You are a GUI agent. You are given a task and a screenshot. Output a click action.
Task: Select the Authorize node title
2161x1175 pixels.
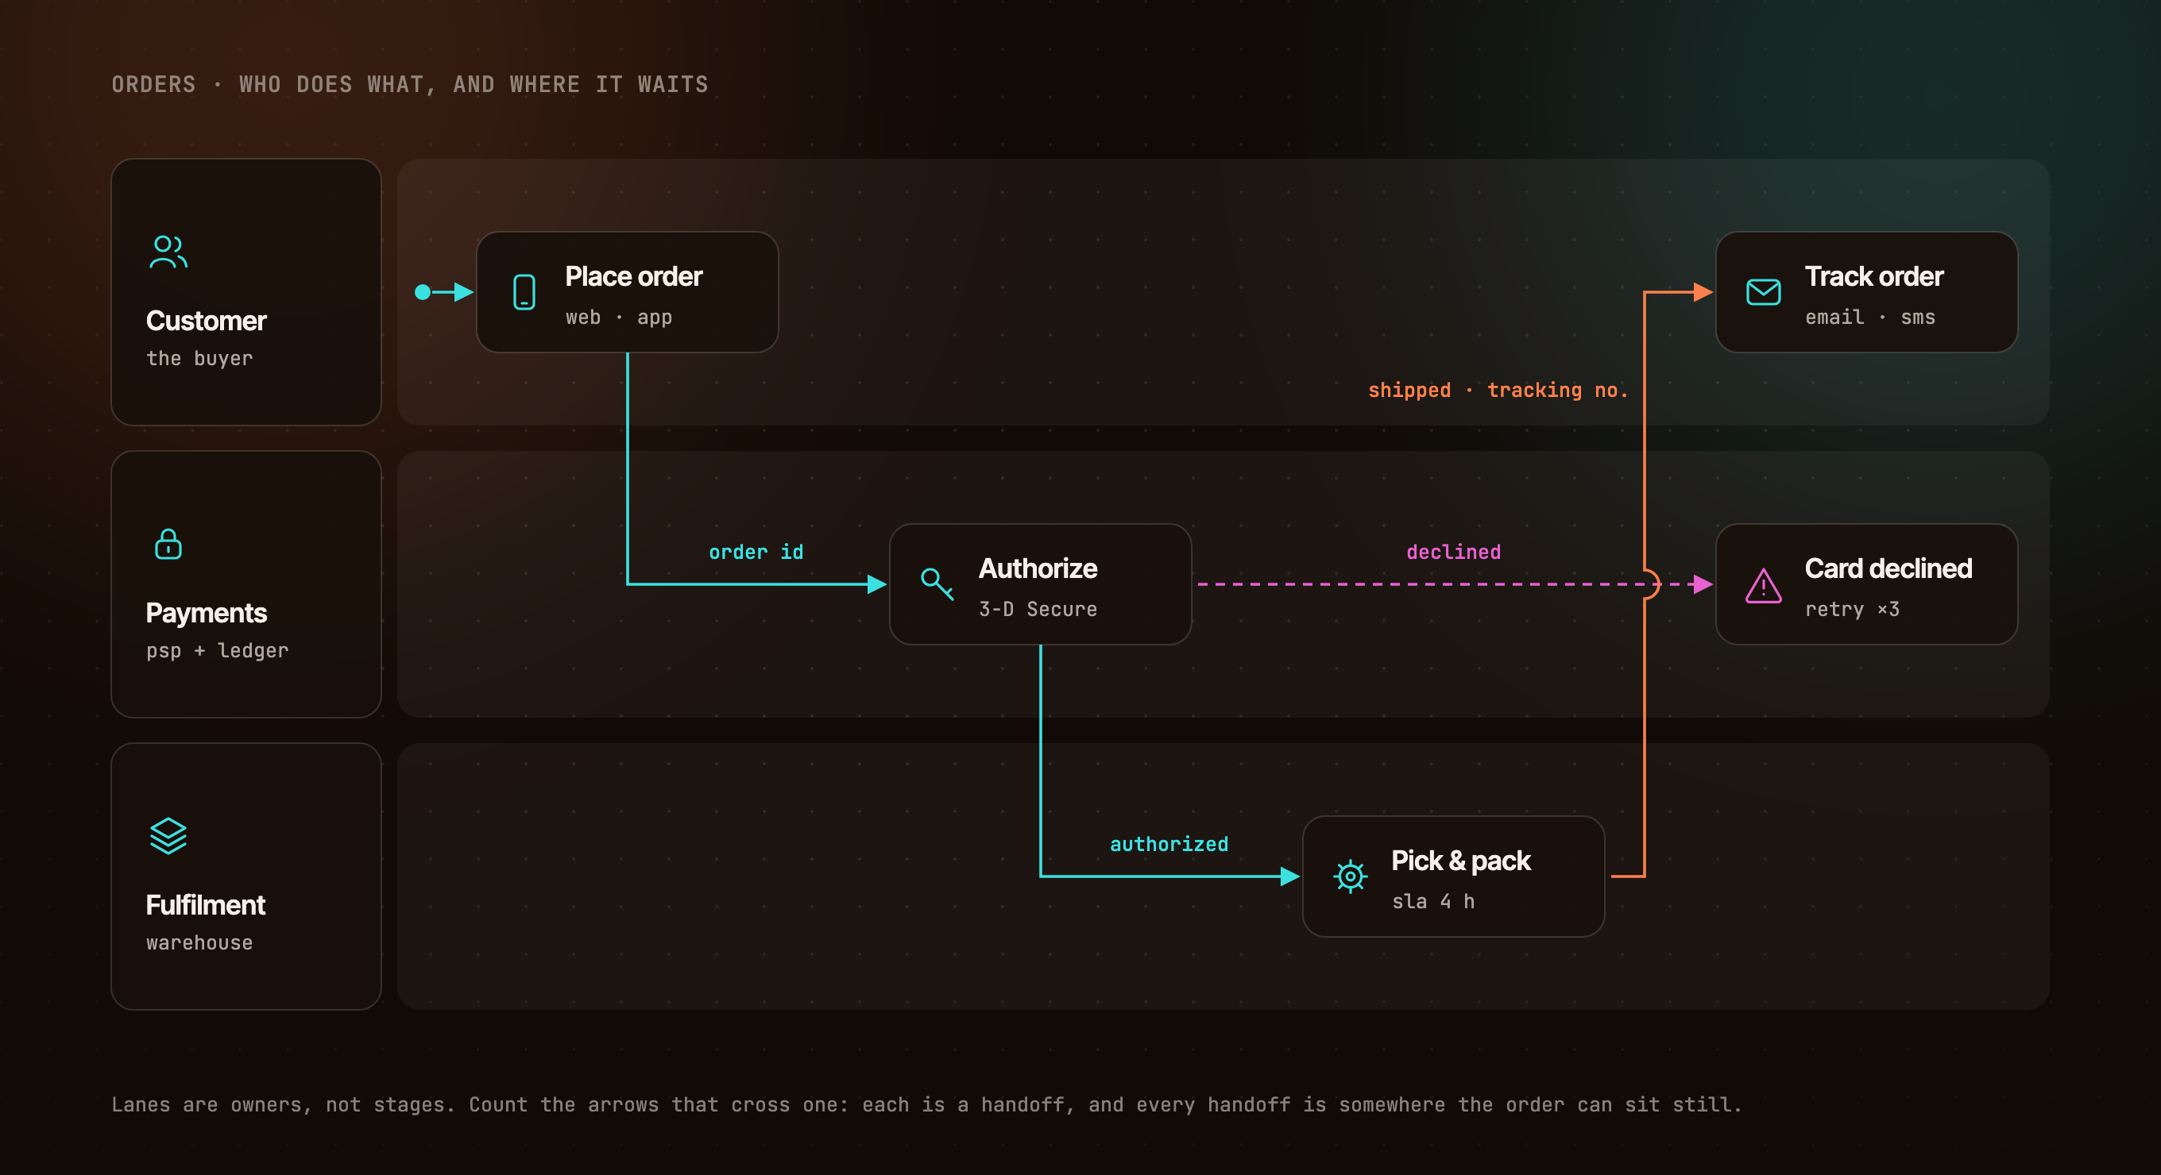(1038, 568)
